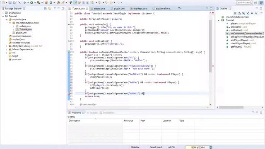Viewport: 265px width, 149px height.
Task: Toggle Sort alphabetically in Outline
Action: coord(239,13)
